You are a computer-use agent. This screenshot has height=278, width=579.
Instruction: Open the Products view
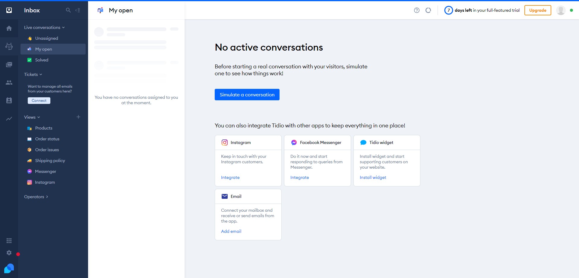[53, 128]
